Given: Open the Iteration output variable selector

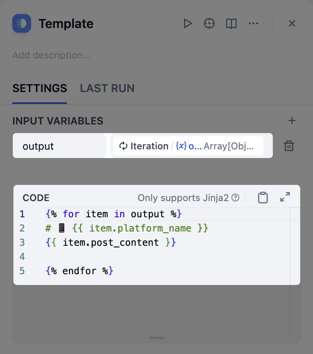Looking at the screenshot, I should point(188,146).
